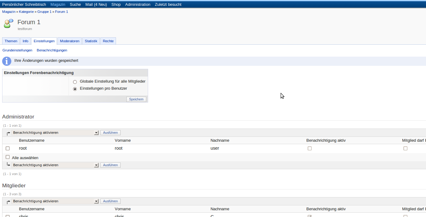Open the Administration menu item
The width and height of the screenshot is (426, 217).
pos(138,5)
